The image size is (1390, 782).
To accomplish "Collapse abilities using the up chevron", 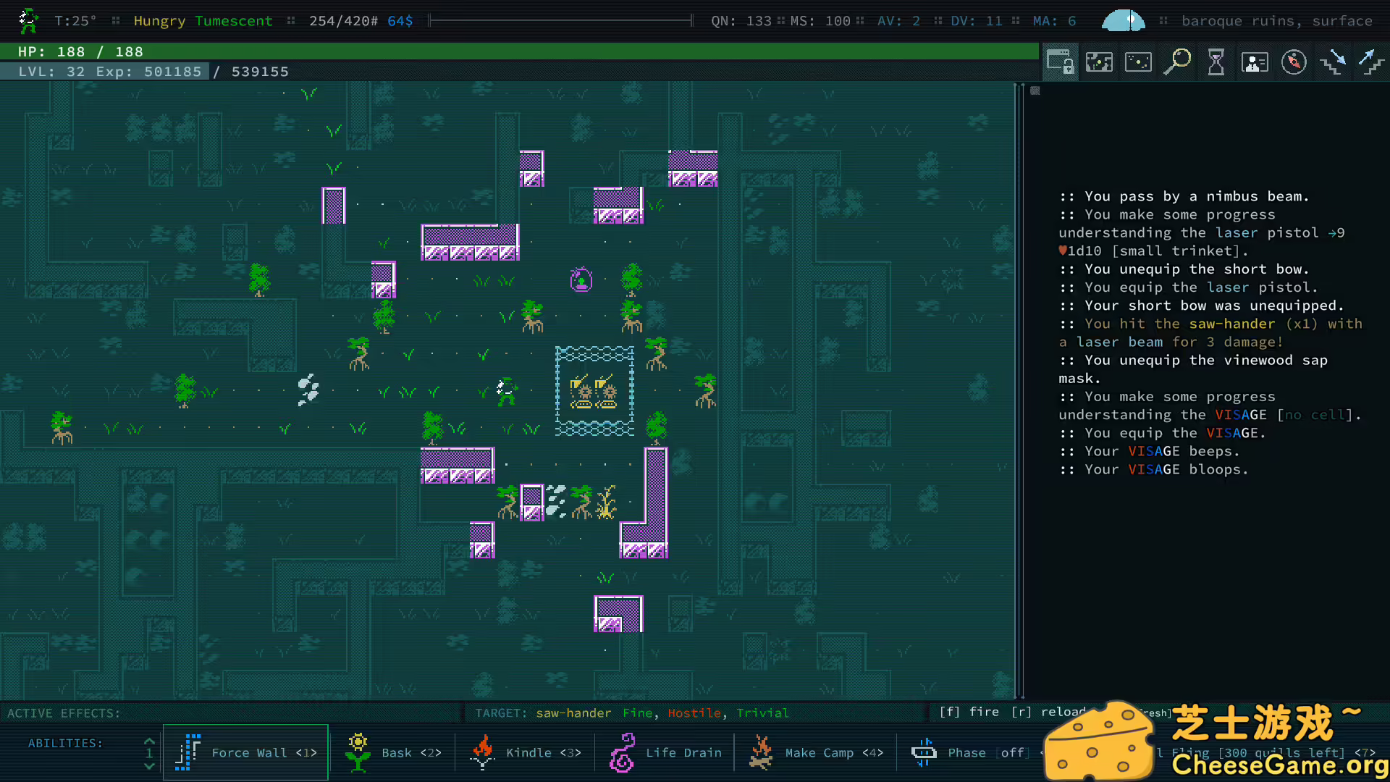I will (x=149, y=741).
